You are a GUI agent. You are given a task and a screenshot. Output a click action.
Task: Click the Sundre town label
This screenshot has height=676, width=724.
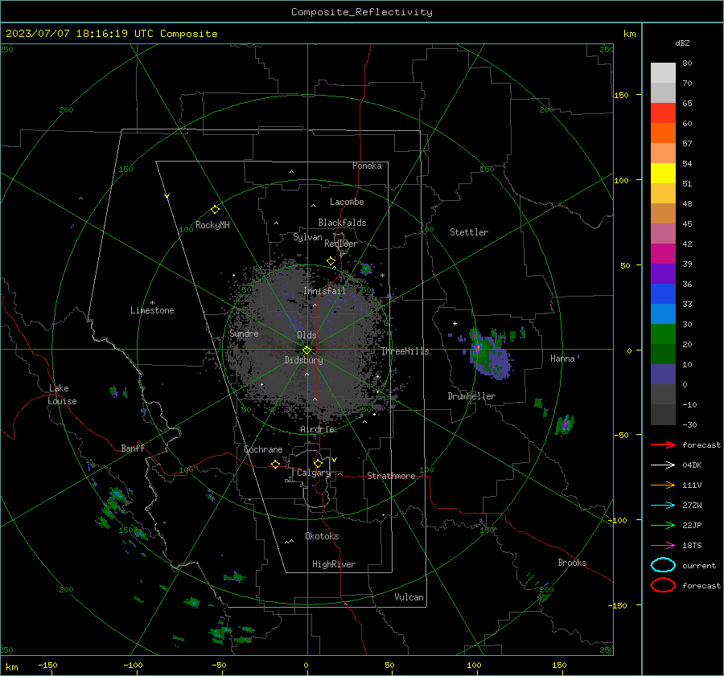coord(244,333)
